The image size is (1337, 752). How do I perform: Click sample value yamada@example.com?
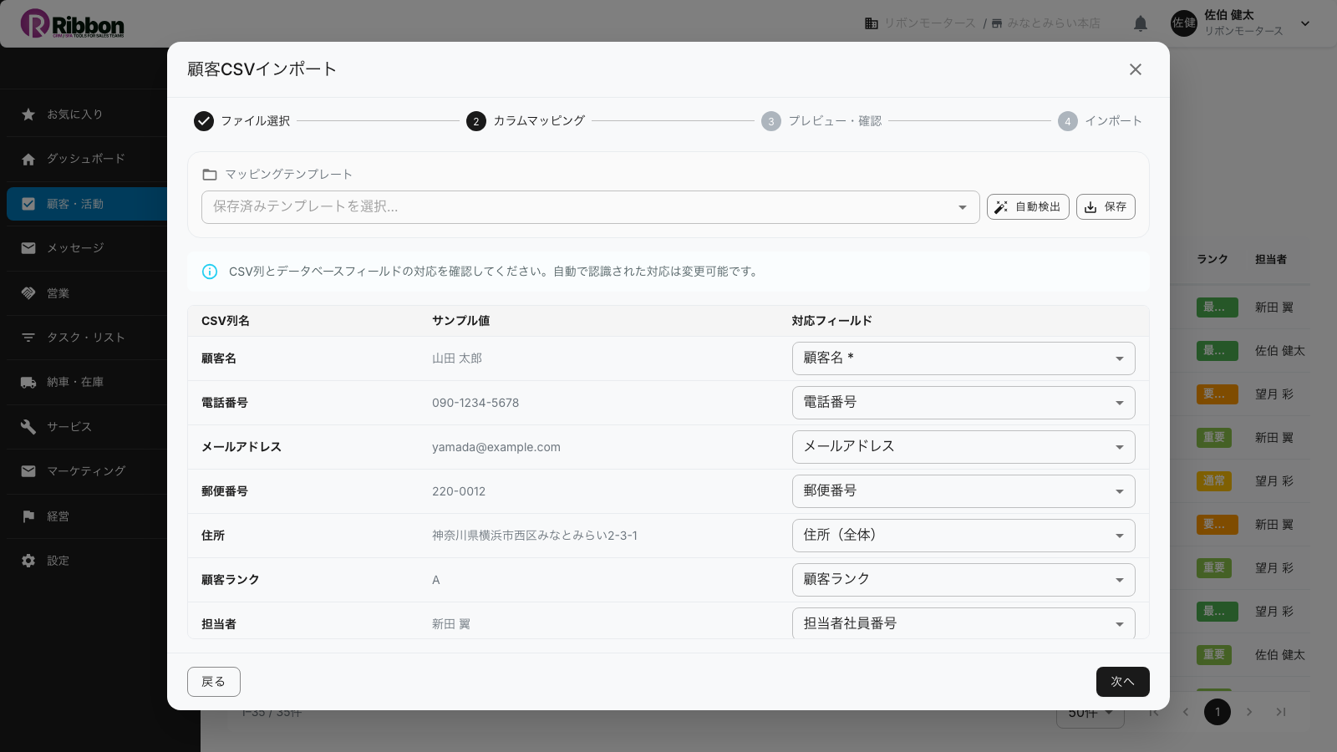[496, 447]
